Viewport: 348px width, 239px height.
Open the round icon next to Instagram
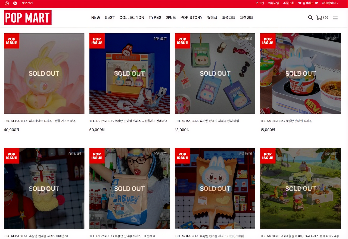pyautogui.click(x=15, y=3)
